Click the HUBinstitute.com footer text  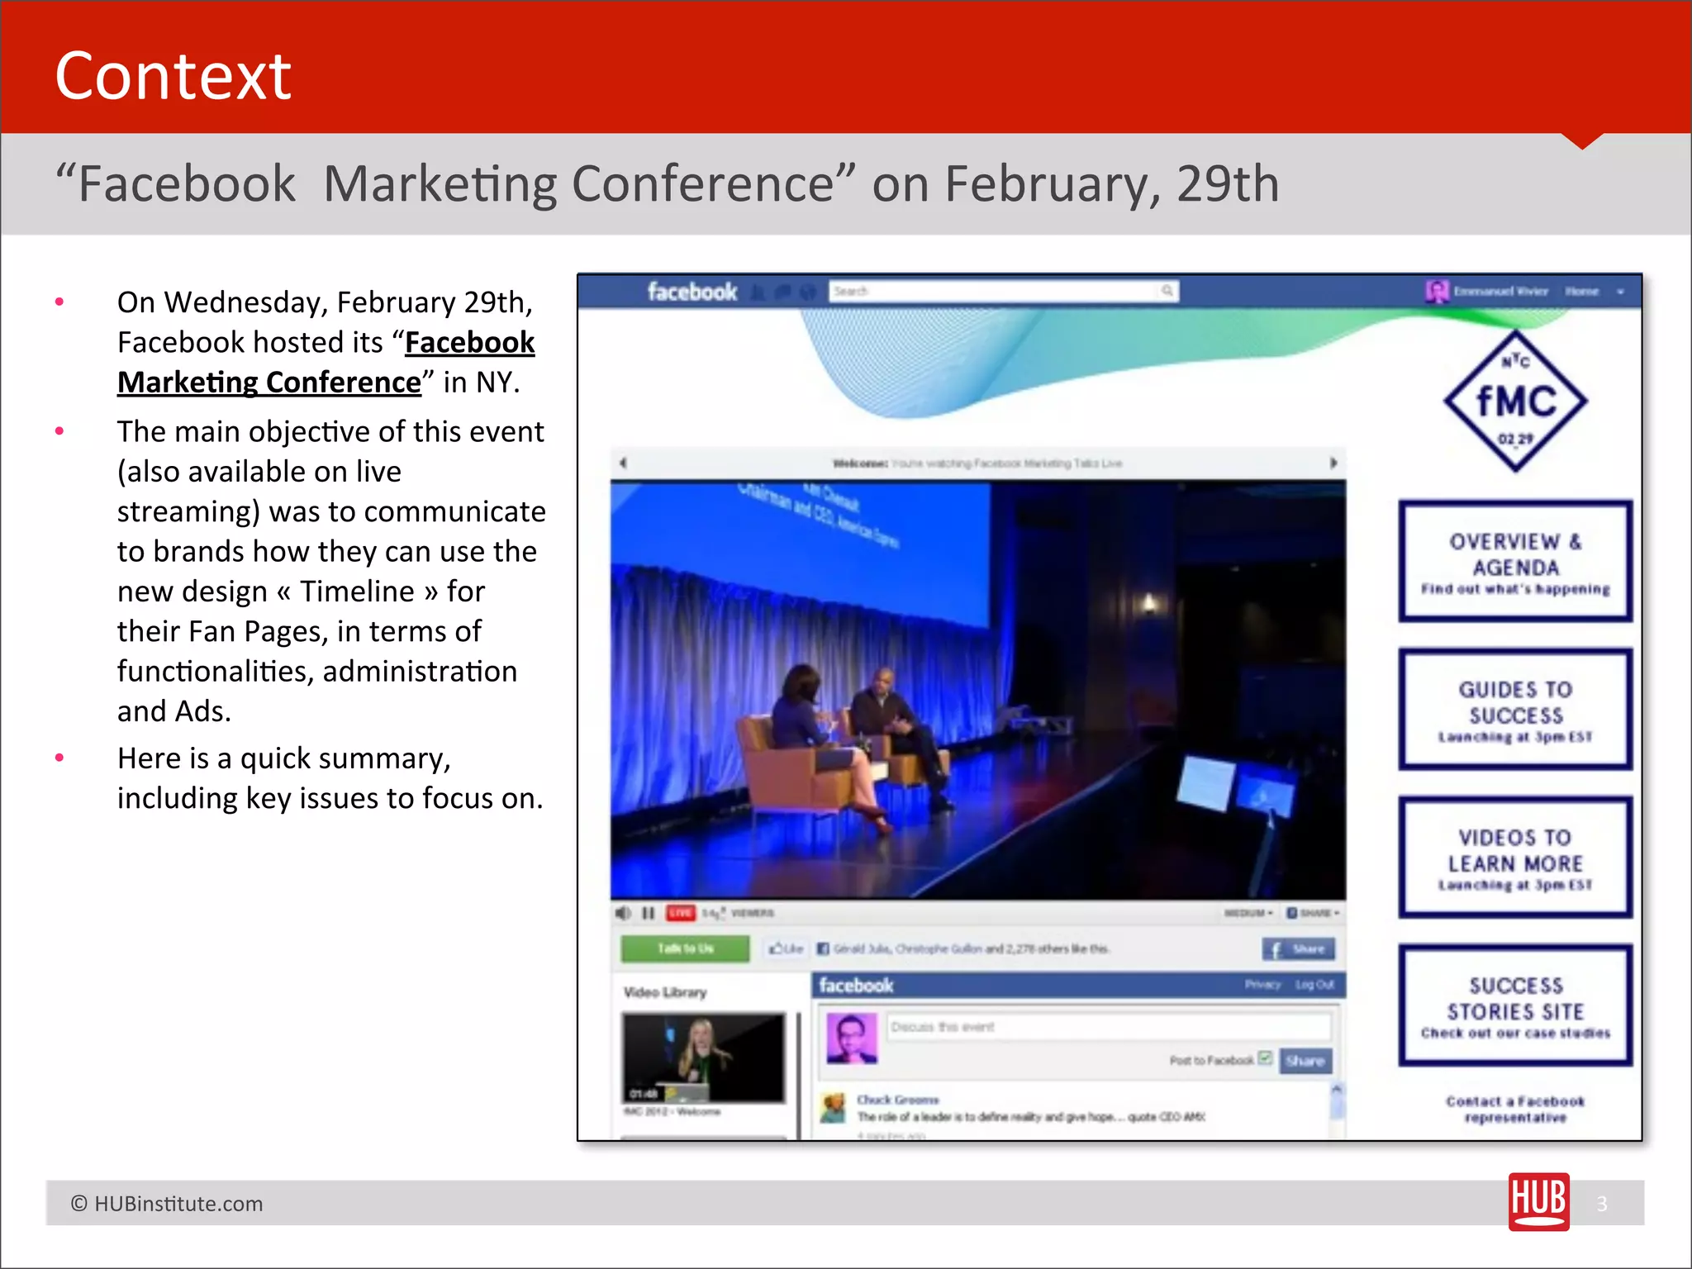[x=166, y=1204]
